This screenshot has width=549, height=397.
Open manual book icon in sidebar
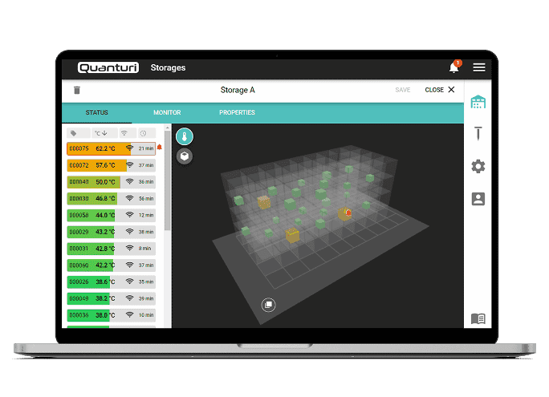tap(478, 318)
